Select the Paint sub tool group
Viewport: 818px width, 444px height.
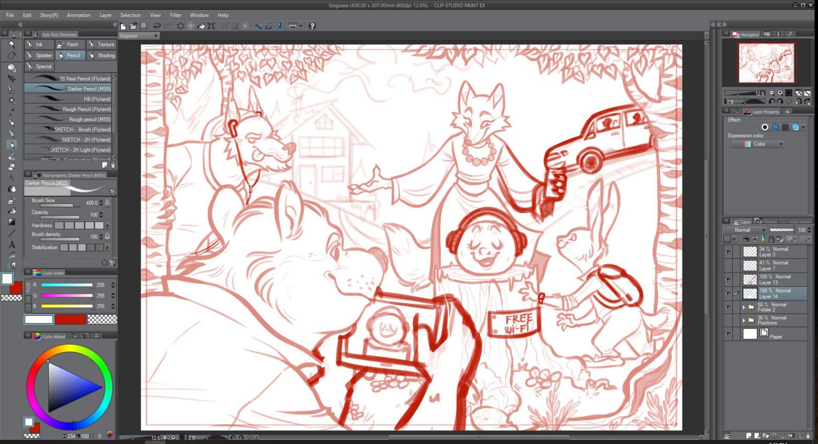tap(70, 44)
